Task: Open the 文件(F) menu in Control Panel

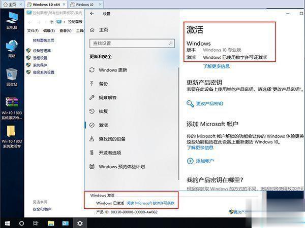Action: (33, 30)
